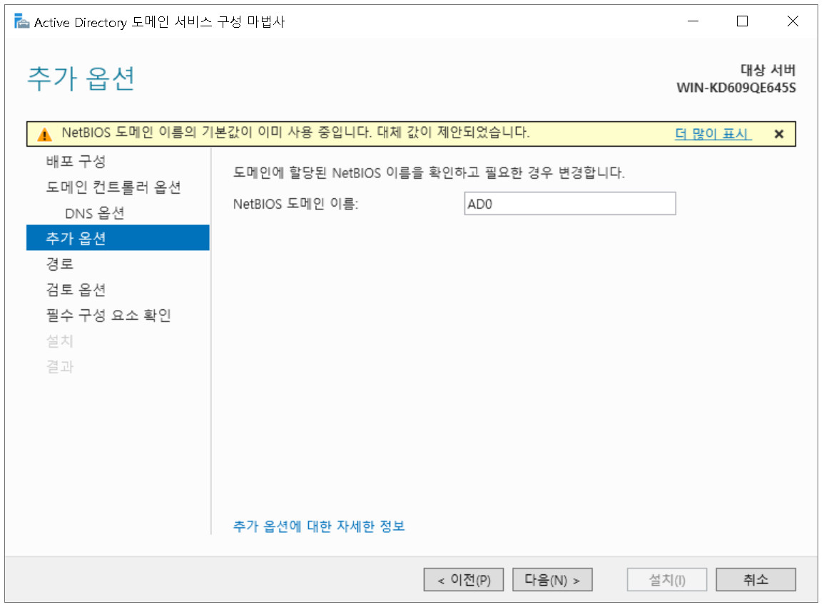824x607 pixels.
Task: Click the NetBIOS domain name field containing AD0
Action: 569,204
